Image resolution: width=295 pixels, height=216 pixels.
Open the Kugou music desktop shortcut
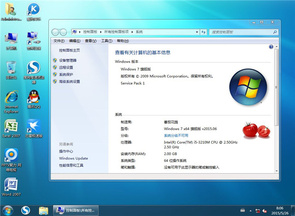tap(34, 11)
